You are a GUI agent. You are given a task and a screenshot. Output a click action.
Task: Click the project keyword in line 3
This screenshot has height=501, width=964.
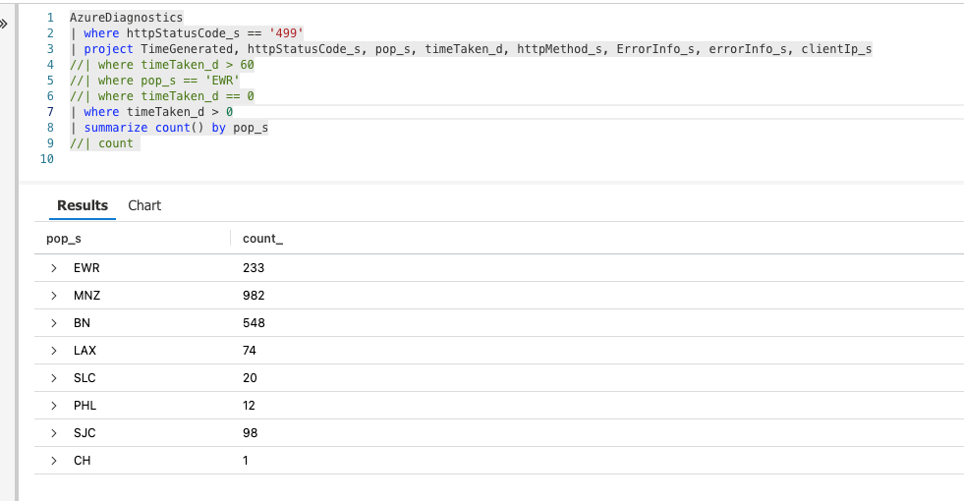[108, 49]
